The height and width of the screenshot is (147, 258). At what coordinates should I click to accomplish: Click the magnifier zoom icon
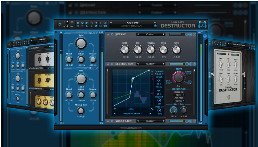tap(105, 23)
